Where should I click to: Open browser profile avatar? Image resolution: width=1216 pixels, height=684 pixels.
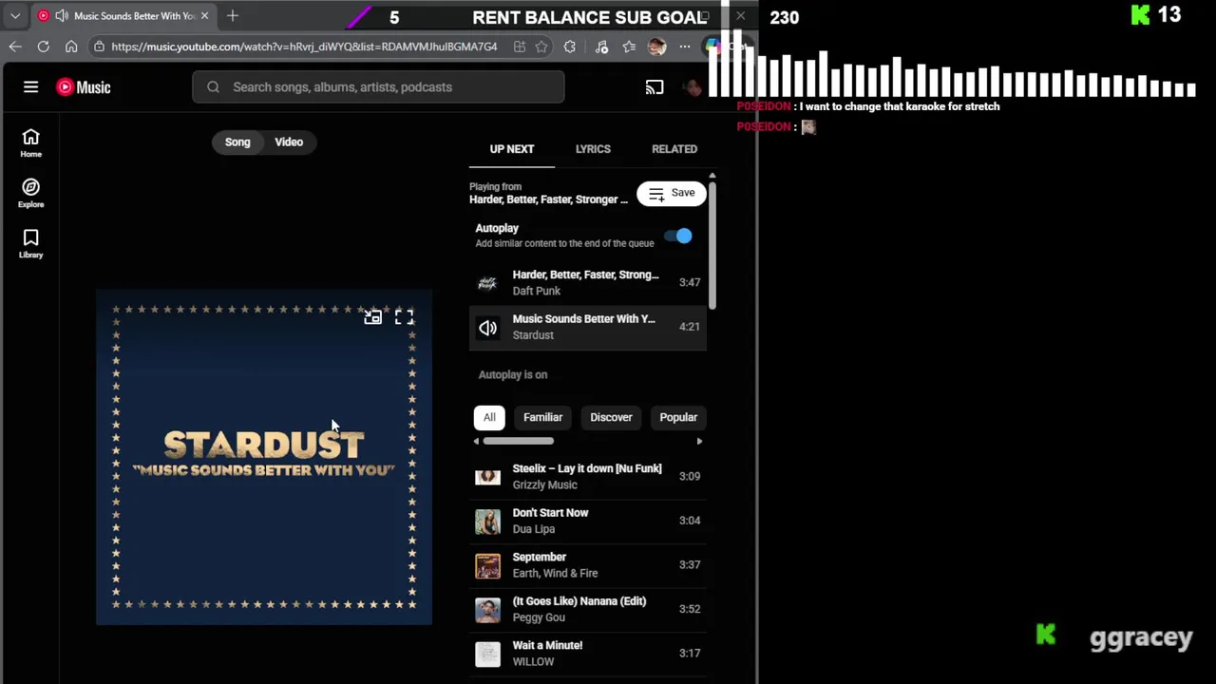click(x=656, y=47)
